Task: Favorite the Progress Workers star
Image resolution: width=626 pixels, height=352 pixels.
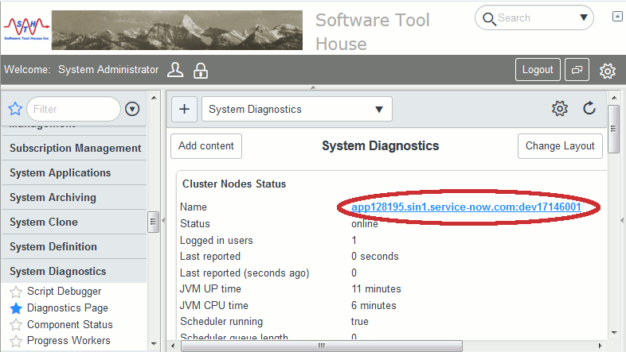Action: pyautogui.click(x=16, y=341)
